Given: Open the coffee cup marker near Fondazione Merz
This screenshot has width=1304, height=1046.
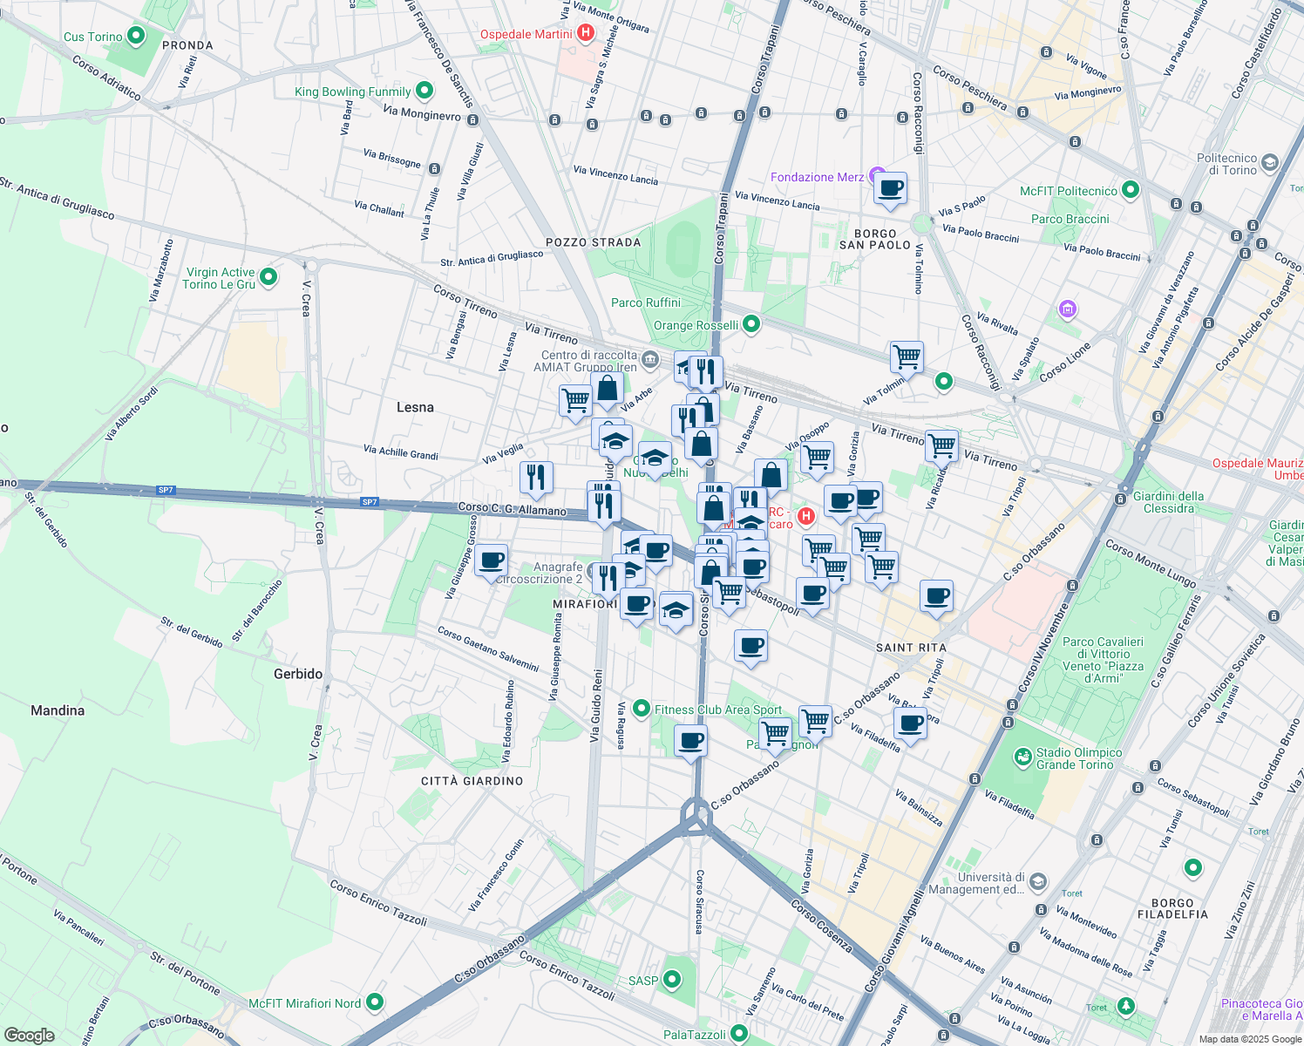Looking at the screenshot, I should (x=889, y=189).
